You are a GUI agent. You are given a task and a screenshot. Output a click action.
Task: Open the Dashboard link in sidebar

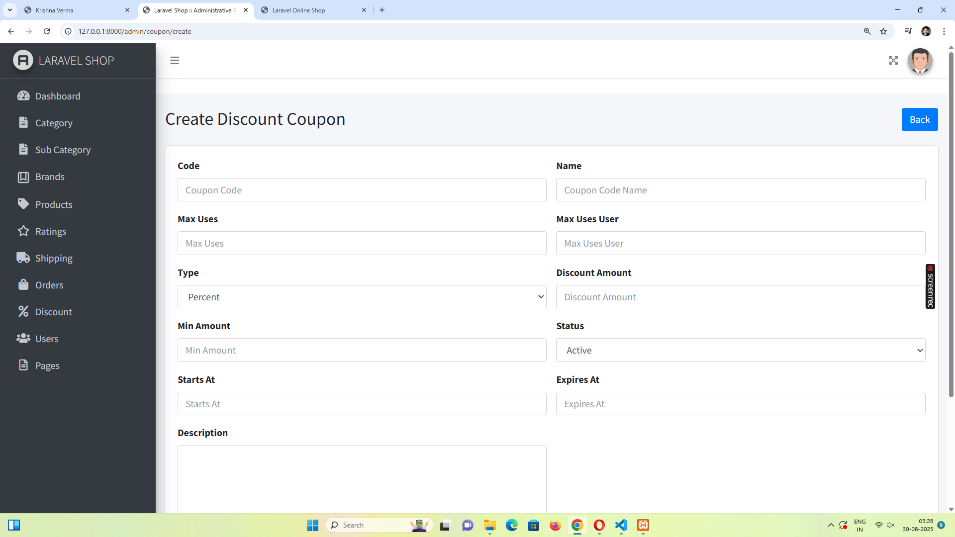point(58,96)
